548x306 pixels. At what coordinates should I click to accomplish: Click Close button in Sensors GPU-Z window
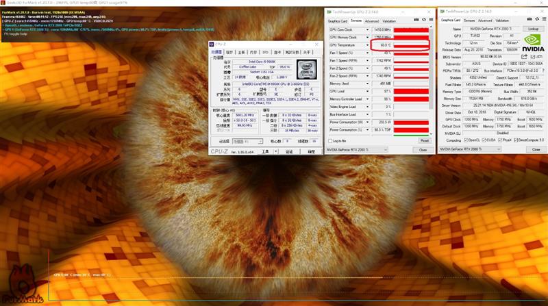pos(423,150)
